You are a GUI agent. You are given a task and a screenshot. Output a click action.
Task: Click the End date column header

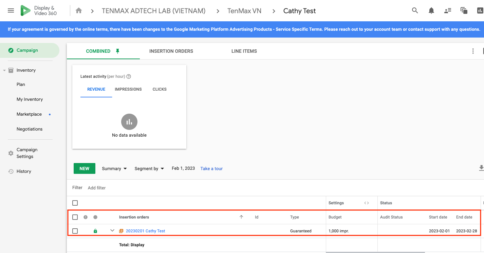tap(464, 217)
